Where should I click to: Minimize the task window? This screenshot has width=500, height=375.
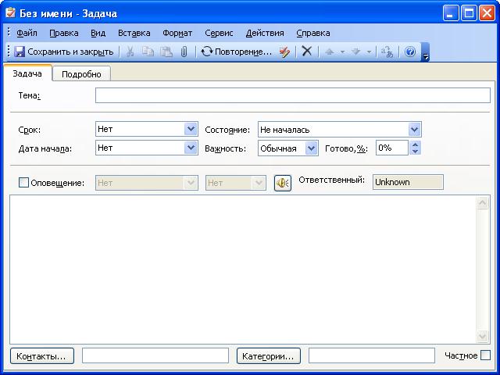click(x=451, y=13)
